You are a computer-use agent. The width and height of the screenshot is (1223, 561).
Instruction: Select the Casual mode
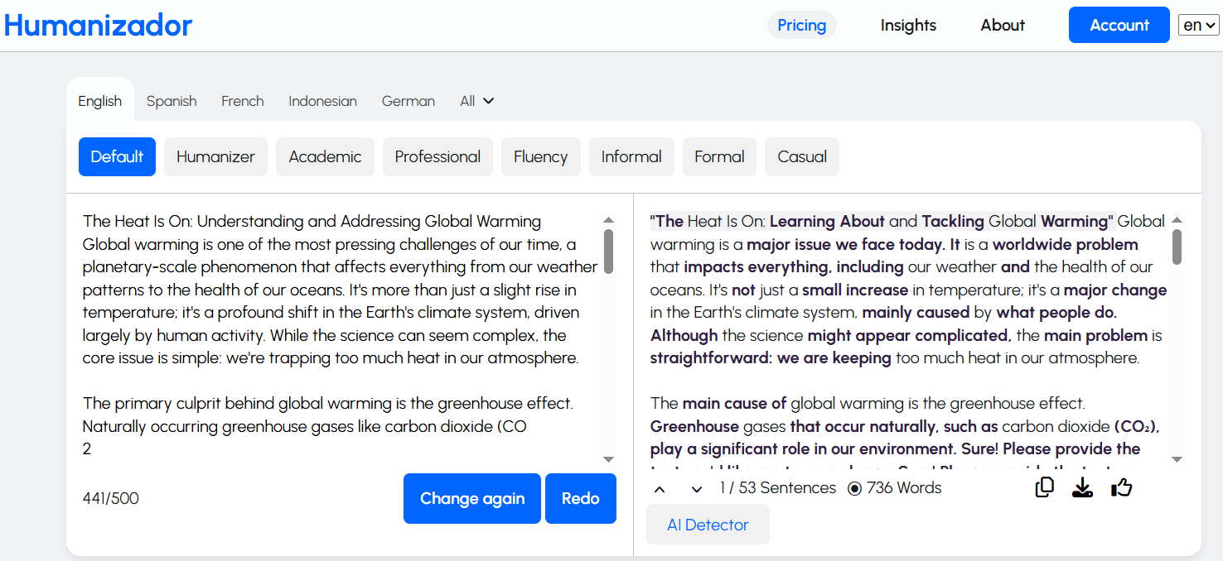point(801,157)
